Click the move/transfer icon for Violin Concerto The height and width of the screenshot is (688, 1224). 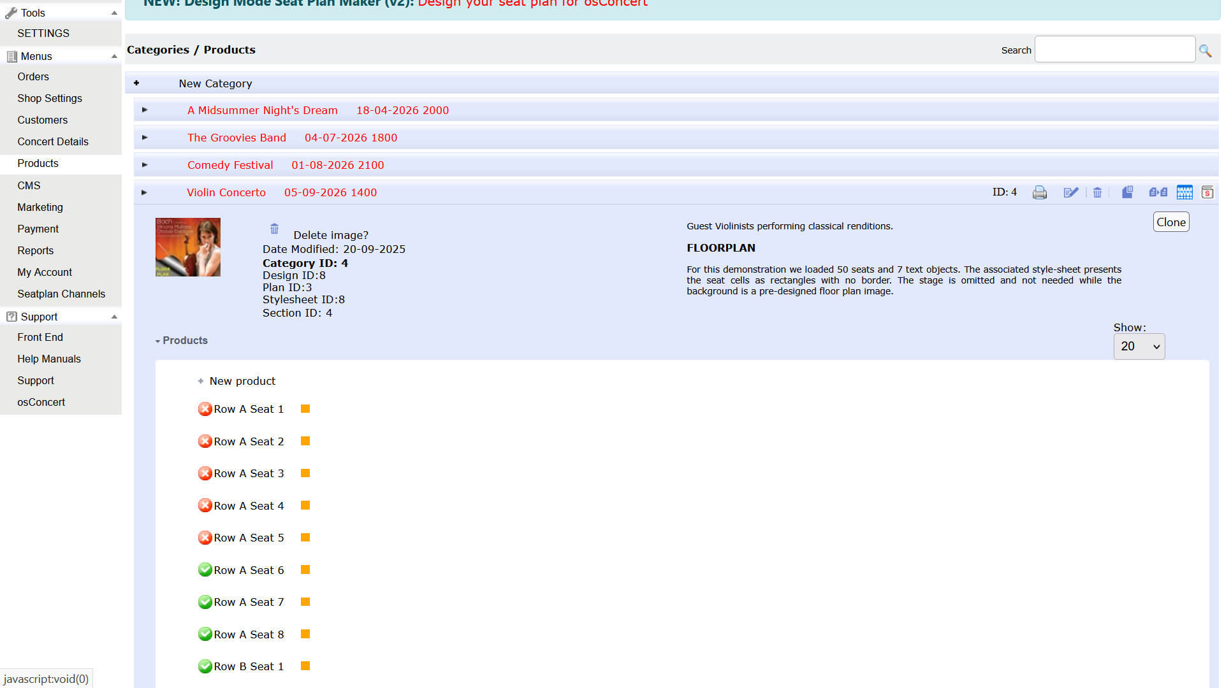pyautogui.click(x=1158, y=192)
